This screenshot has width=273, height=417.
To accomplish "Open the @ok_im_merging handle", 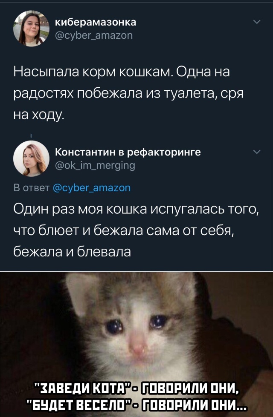I will [95, 166].
